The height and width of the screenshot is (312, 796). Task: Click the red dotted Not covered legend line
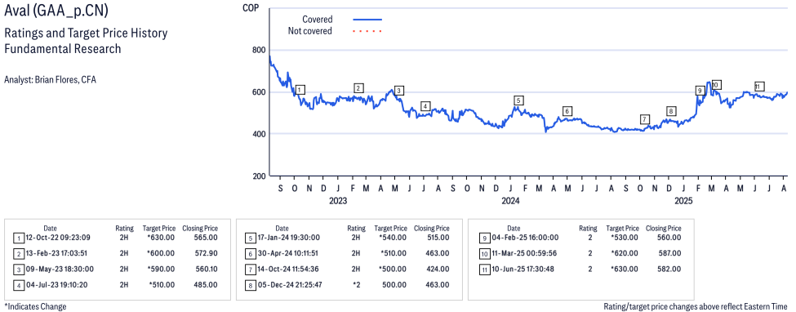[367, 32]
